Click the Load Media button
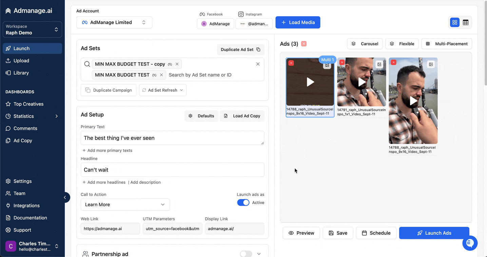487x257 pixels. click(298, 22)
